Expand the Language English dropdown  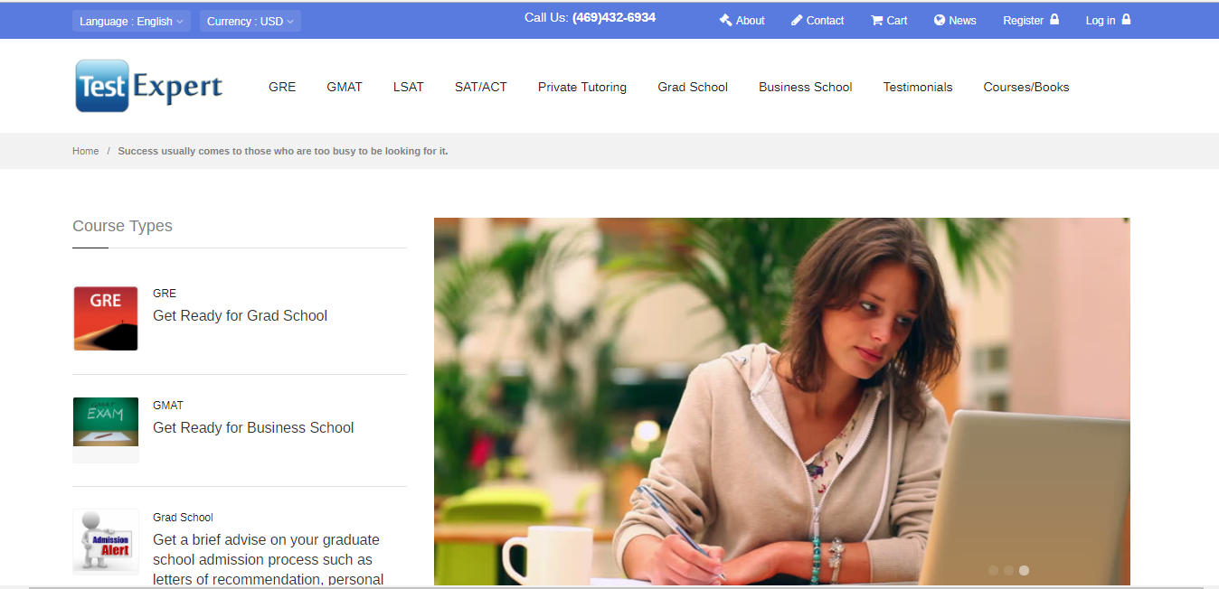click(131, 21)
